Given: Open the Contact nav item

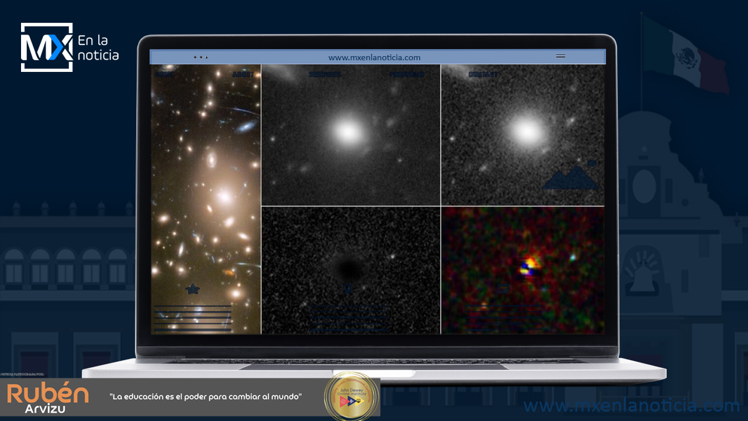Looking at the screenshot, I should [484, 74].
